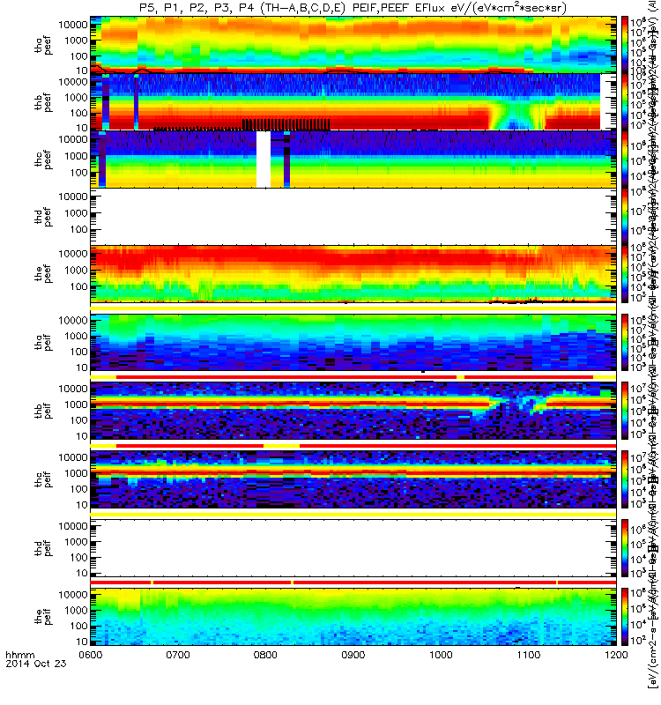This screenshot has width=661, height=705.
Task: Click inside the thc peif spectrogram panel
Action: [353, 479]
